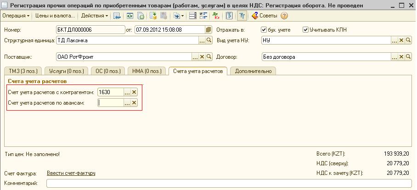Click the help question mark icon
The width and height of the screenshot is (417, 190).
(284, 16)
